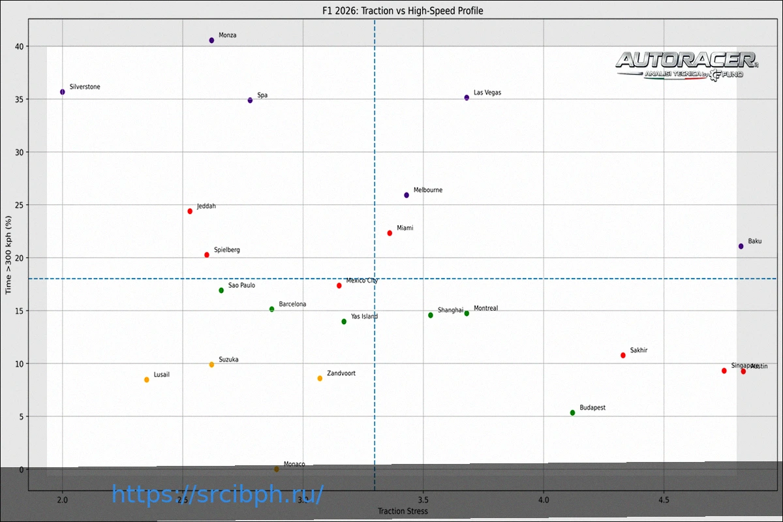Click the Monza data point marker
Image resolution: width=783 pixels, height=522 pixels.
click(211, 40)
